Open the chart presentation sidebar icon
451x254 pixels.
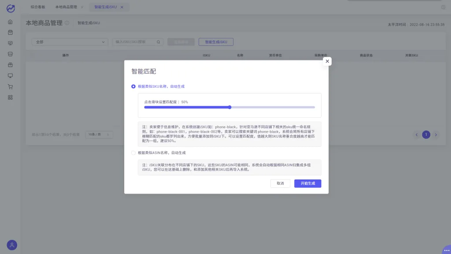tap(11, 43)
